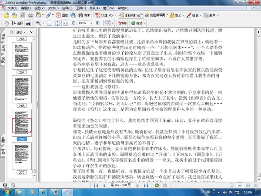The image size is (261, 196).
Task: Click the Save diskette icon
Action: [23, 15]
